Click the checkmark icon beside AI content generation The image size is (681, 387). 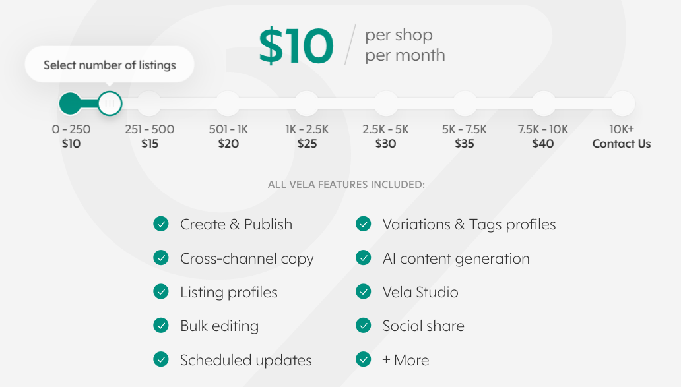(364, 258)
